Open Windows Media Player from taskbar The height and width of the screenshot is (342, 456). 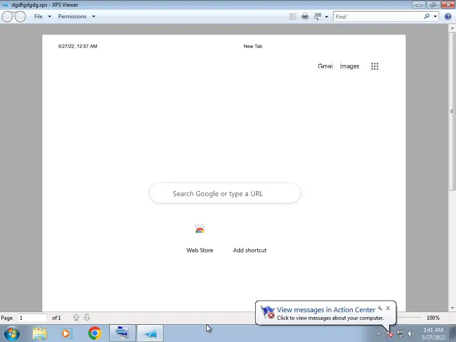[66, 333]
